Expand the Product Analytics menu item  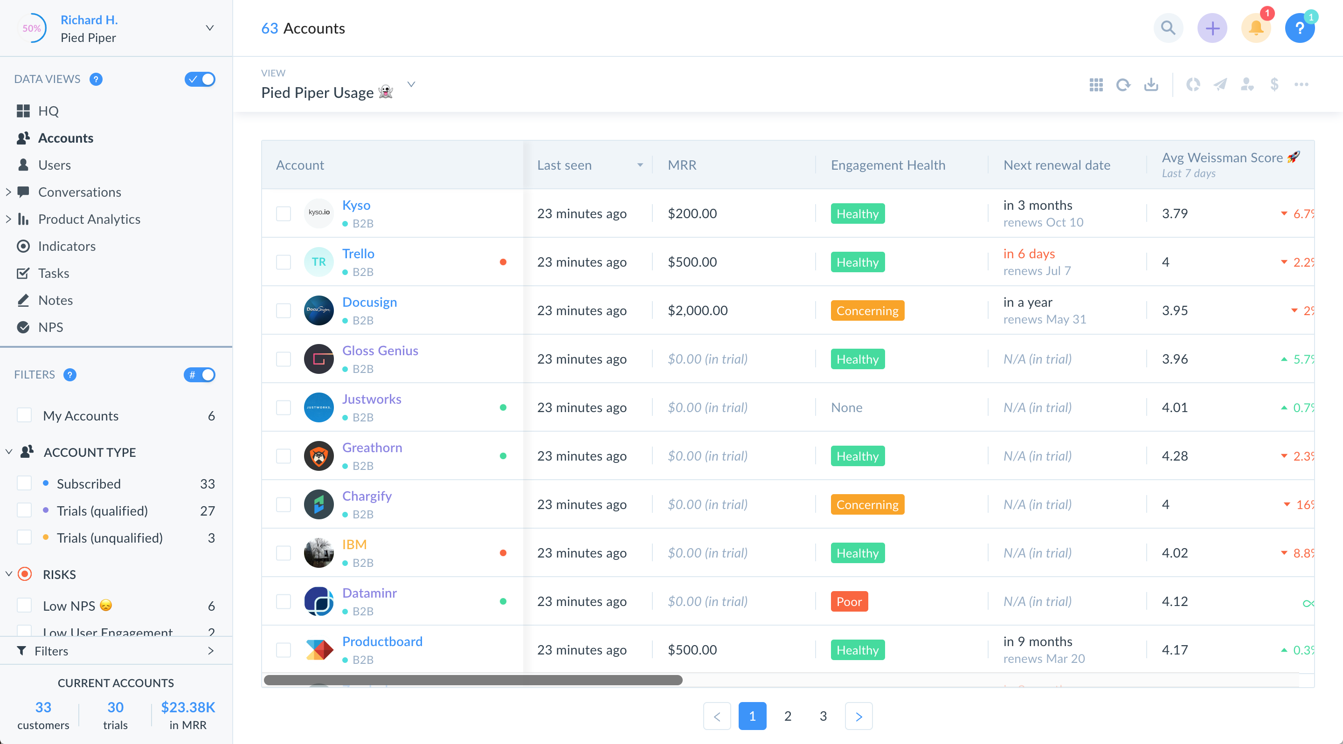click(9, 219)
